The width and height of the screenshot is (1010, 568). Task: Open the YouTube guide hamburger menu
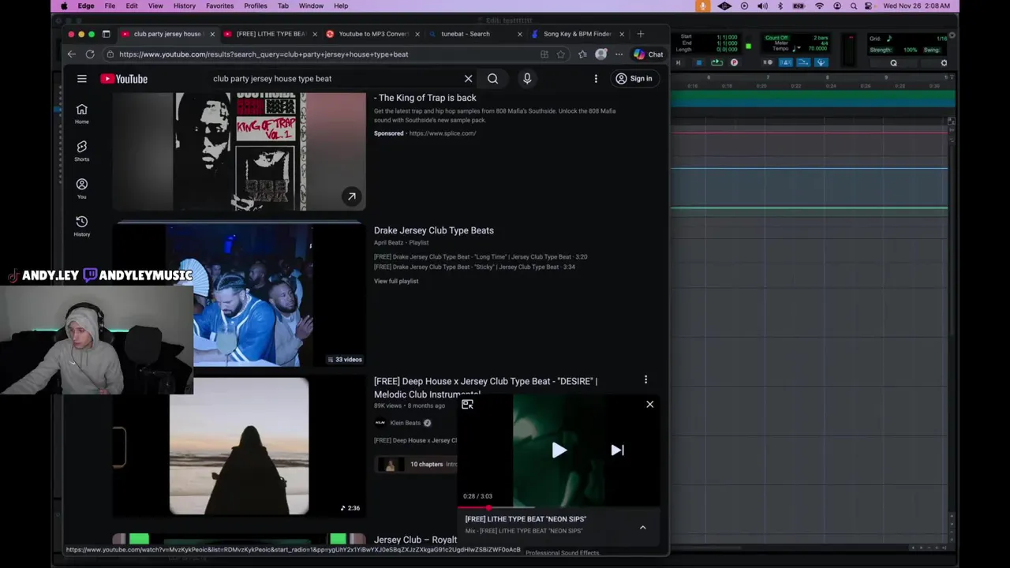(81, 79)
